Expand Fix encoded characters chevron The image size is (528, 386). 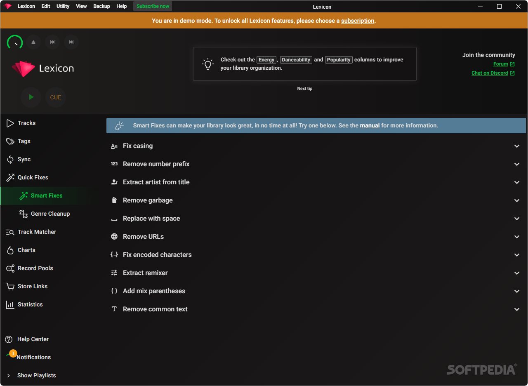coord(517,255)
